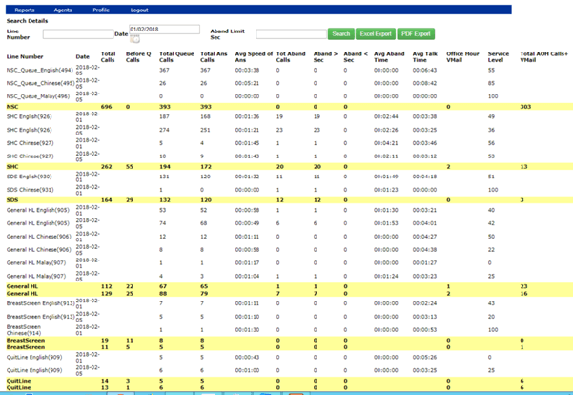Viewport: 573px width, 395px height.
Task: Click the Before Q Calls column header
Action: [x=138, y=56]
